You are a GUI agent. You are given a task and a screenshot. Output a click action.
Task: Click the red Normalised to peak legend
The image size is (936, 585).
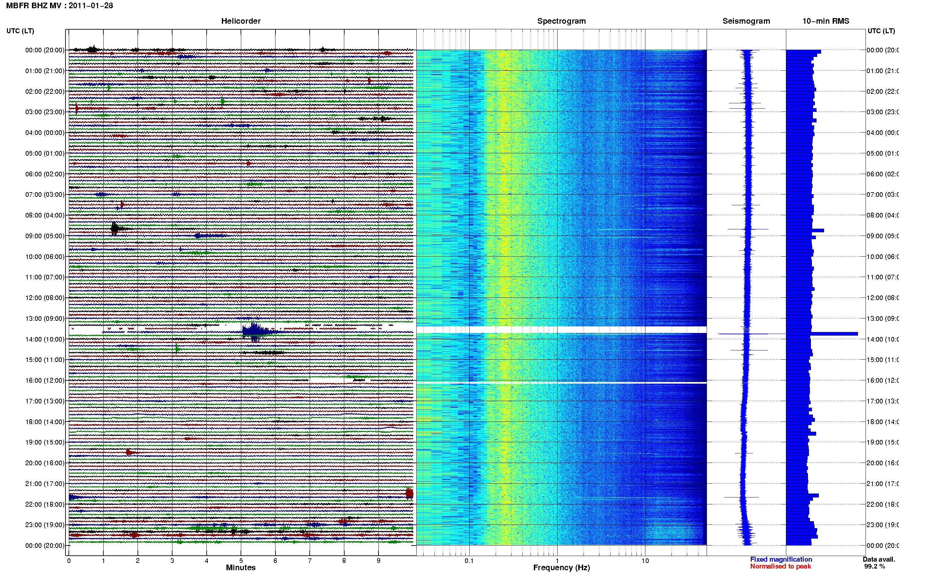click(x=780, y=567)
